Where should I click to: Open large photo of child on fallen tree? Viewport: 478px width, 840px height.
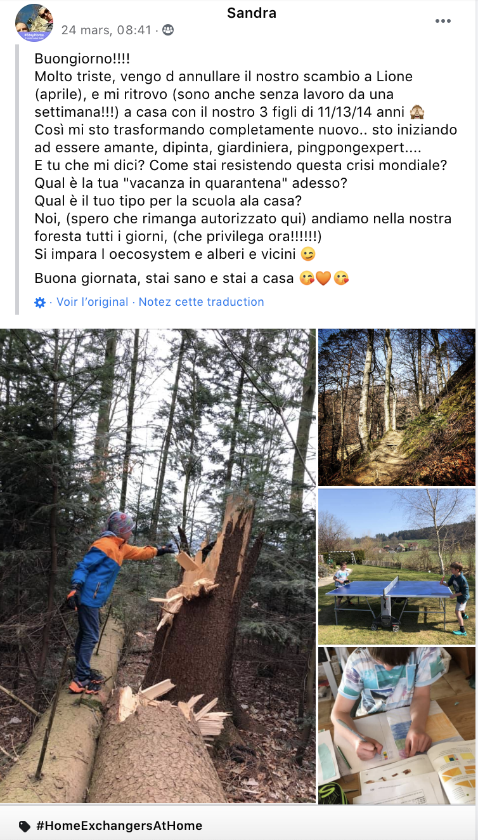click(158, 566)
